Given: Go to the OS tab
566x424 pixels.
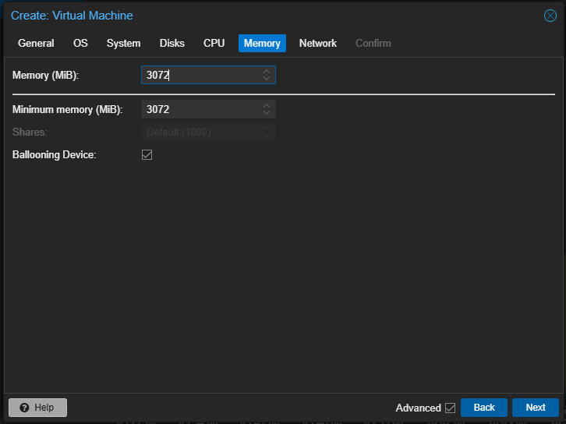Looking at the screenshot, I should pyautogui.click(x=80, y=44).
